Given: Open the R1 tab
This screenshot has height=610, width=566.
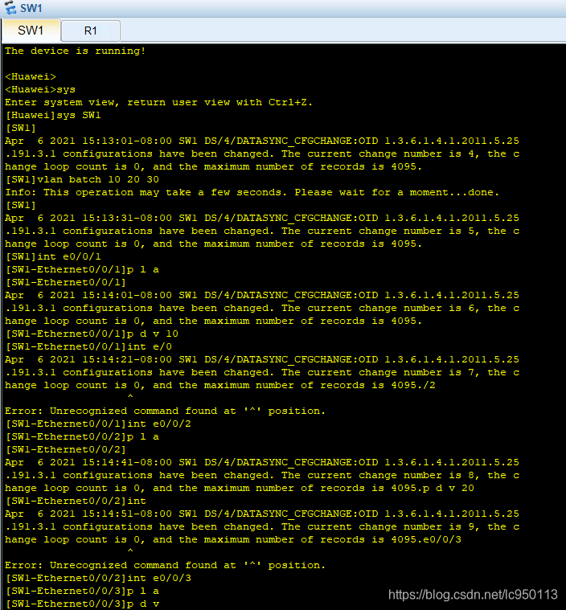Looking at the screenshot, I should pyautogui.click(x=91, y=31).
